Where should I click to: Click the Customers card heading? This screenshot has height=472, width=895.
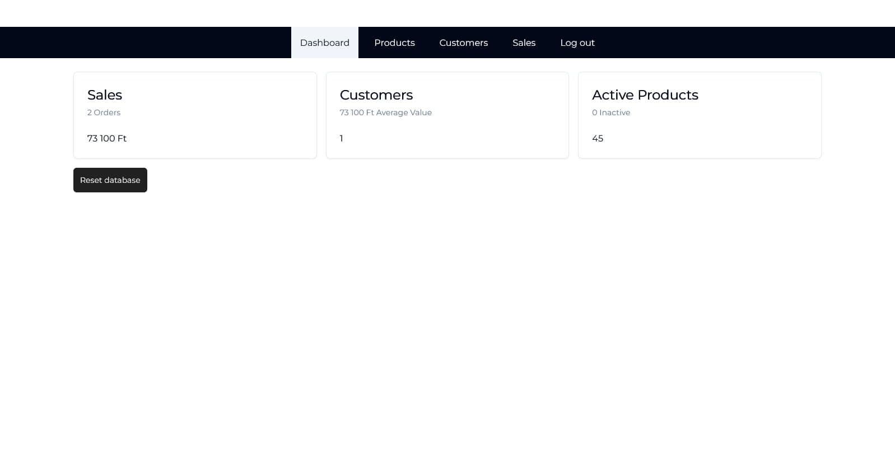(376, 95)
